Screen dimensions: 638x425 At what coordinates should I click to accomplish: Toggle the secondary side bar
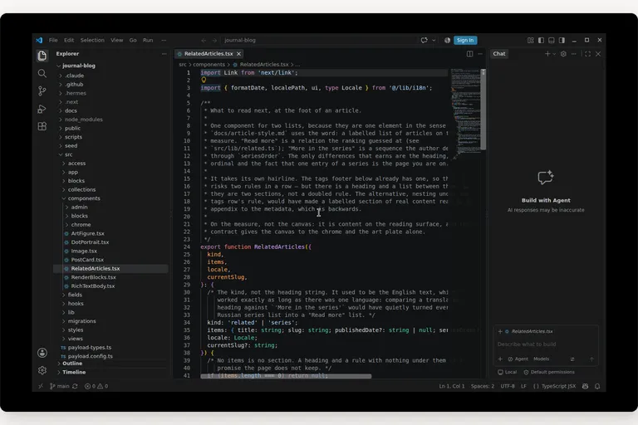pyautogui.click(x=562, y=41)
